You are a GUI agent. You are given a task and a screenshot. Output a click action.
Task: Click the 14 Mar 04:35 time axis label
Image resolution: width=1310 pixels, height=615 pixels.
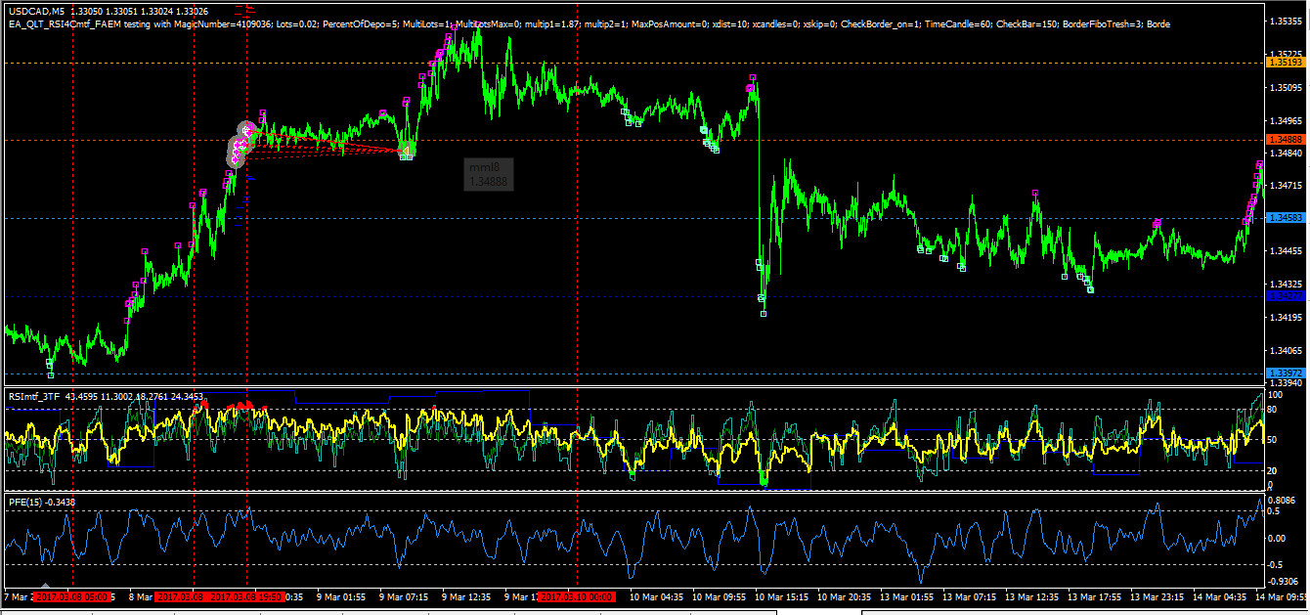click(1219, 596)
